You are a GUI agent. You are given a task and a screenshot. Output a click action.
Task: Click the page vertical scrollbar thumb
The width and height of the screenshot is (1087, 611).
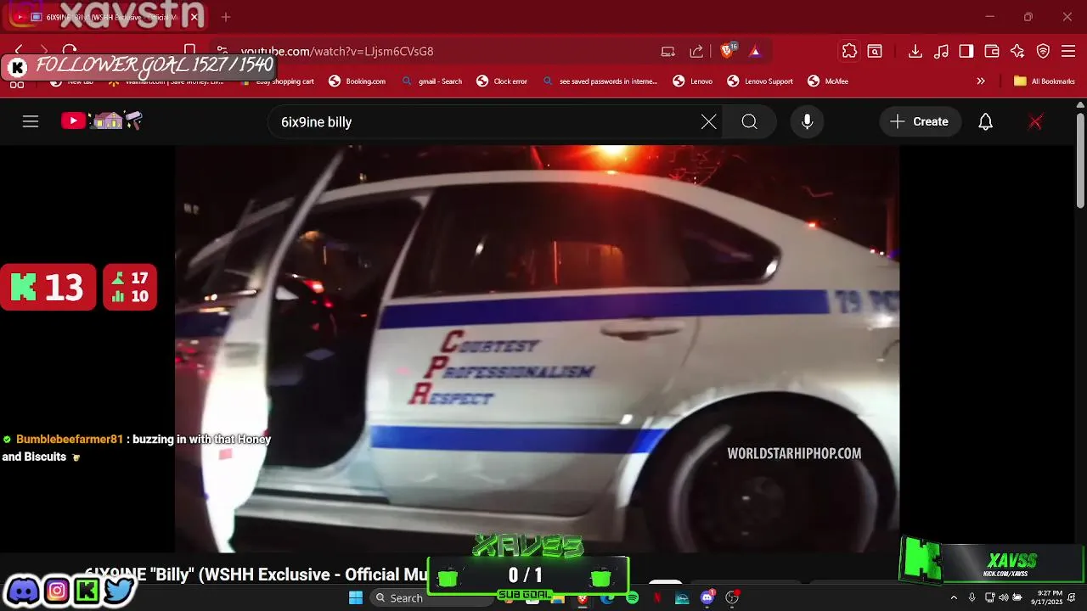coord(1080,159)
